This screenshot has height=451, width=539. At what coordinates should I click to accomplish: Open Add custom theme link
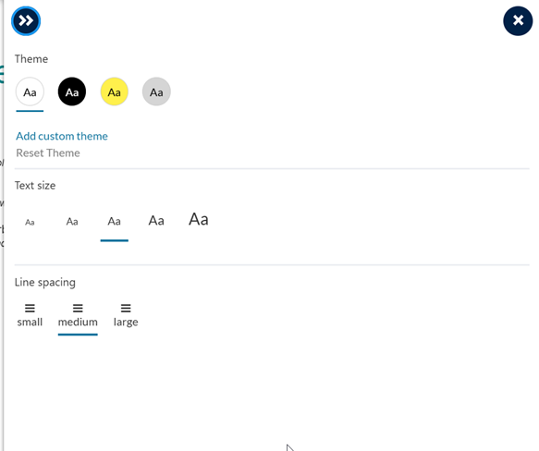pyautogui.click(x=62, y=136)
